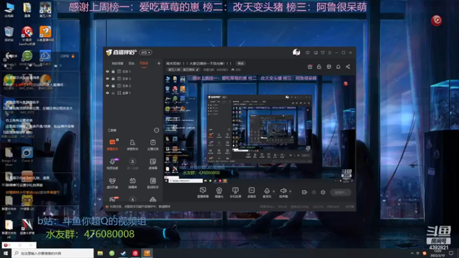This screenshot has width=459, height=258.
Task: Click the taskbar search box
Action: [x=53, y=253]
